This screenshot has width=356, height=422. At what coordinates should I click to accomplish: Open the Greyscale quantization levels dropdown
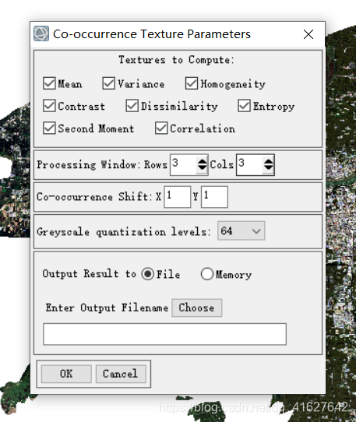241,230
